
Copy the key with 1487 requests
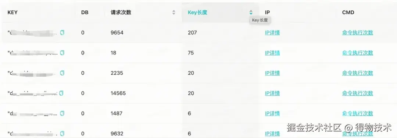click(x=62, y=113)
